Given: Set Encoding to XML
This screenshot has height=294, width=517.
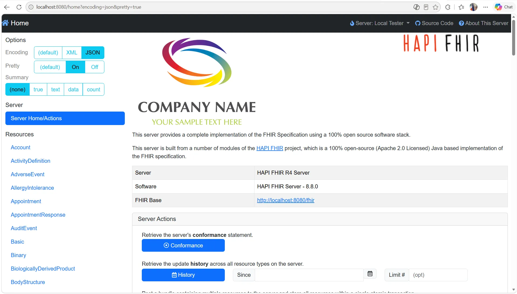Looking at the screenshot, I should click(72, 53).
